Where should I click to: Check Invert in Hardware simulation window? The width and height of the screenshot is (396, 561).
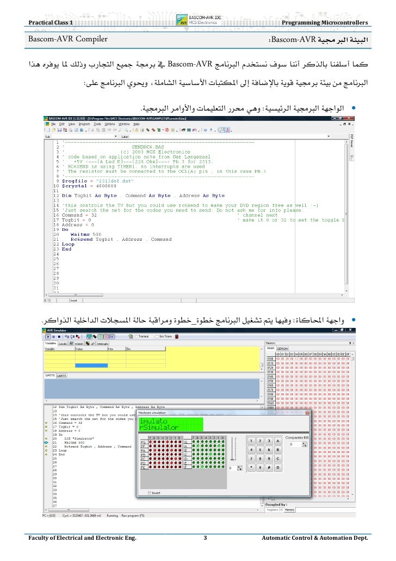pos(150,493)
